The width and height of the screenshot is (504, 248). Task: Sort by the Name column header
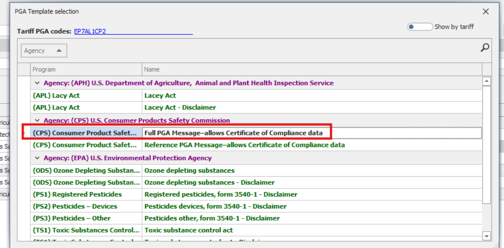(x=312, y=69)
